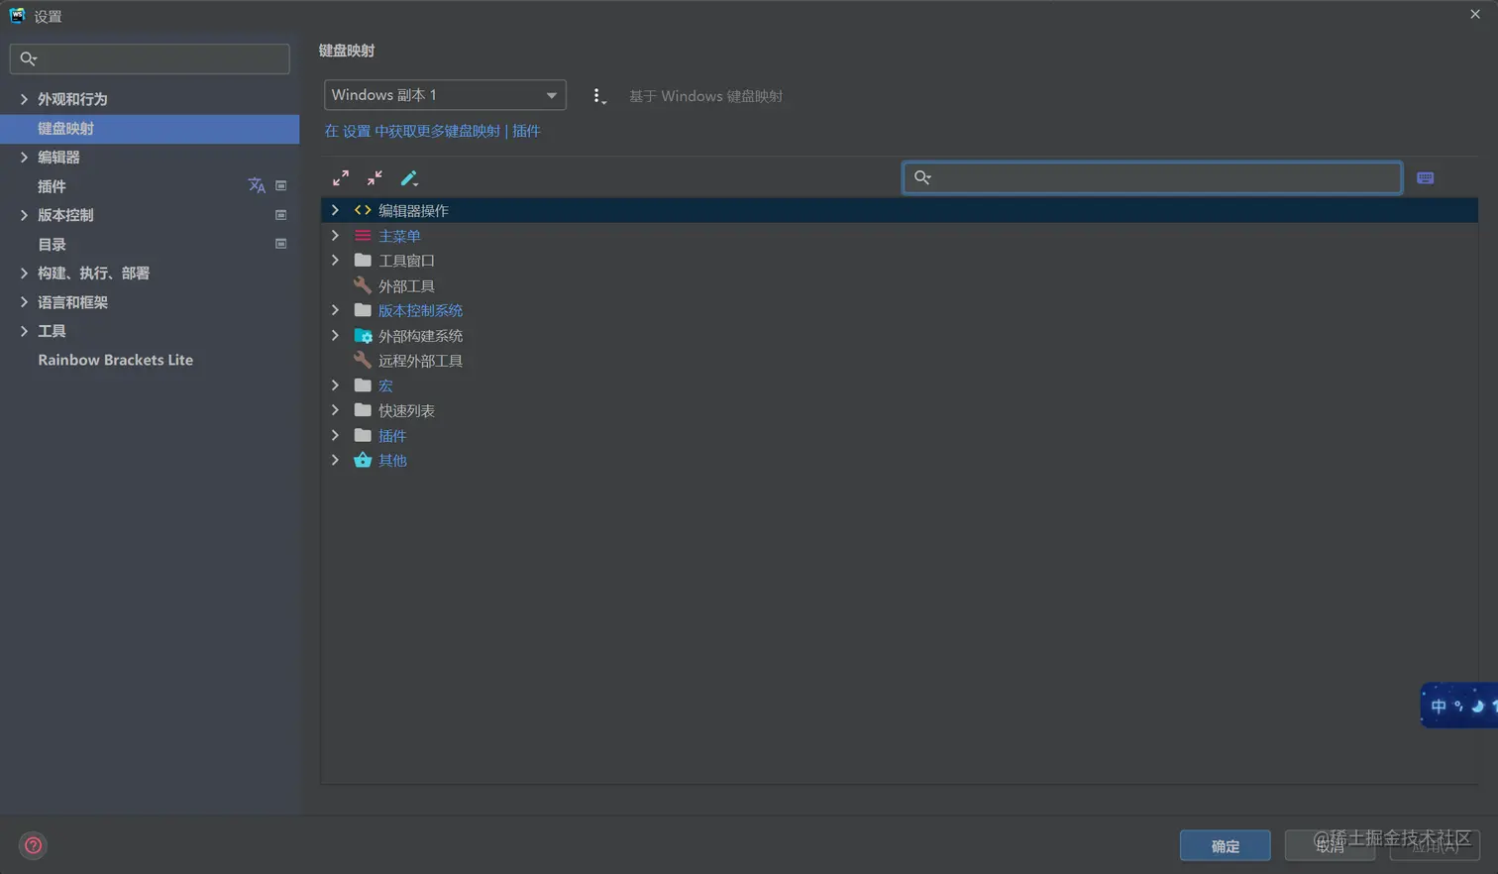Expand the 语言和框架 sidebar section
Image resolution: width=1498 pixels, height=874 pixels.
(24, 301)
